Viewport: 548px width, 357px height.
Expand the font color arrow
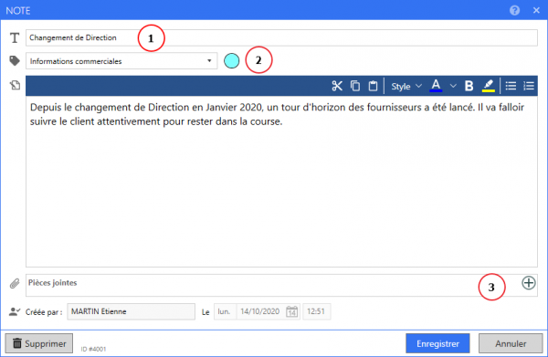(x=453, y=86)
